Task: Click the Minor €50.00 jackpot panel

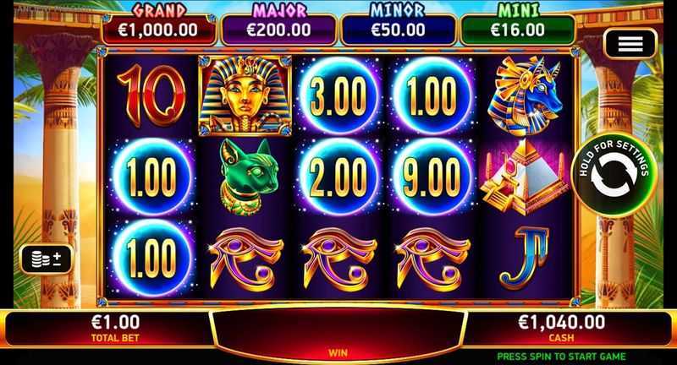Action: tap(398, 30)
